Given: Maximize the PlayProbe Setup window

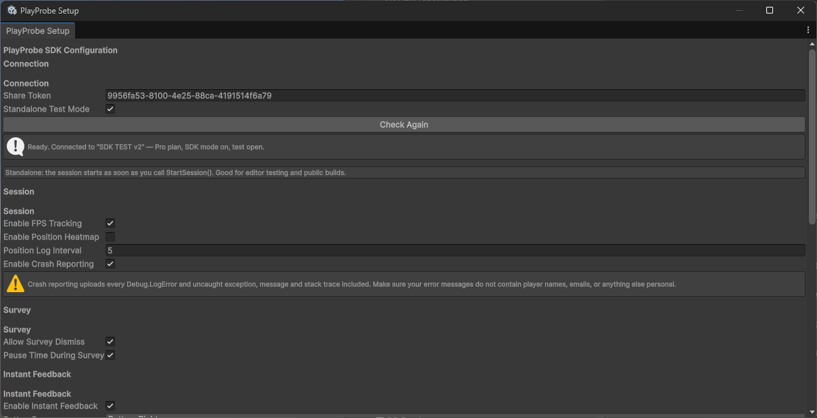Looking at the screenshot, I should point(770,10).
